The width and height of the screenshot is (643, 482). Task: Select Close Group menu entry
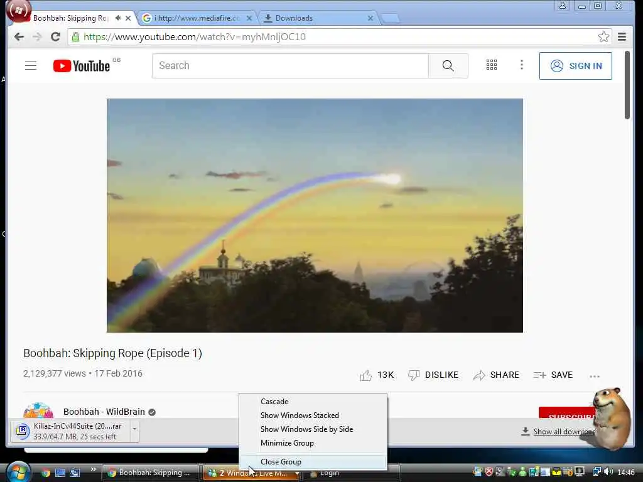[313, 462]
